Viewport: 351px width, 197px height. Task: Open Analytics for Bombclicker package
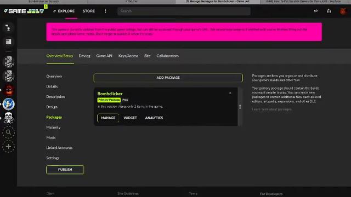(154, 118)
